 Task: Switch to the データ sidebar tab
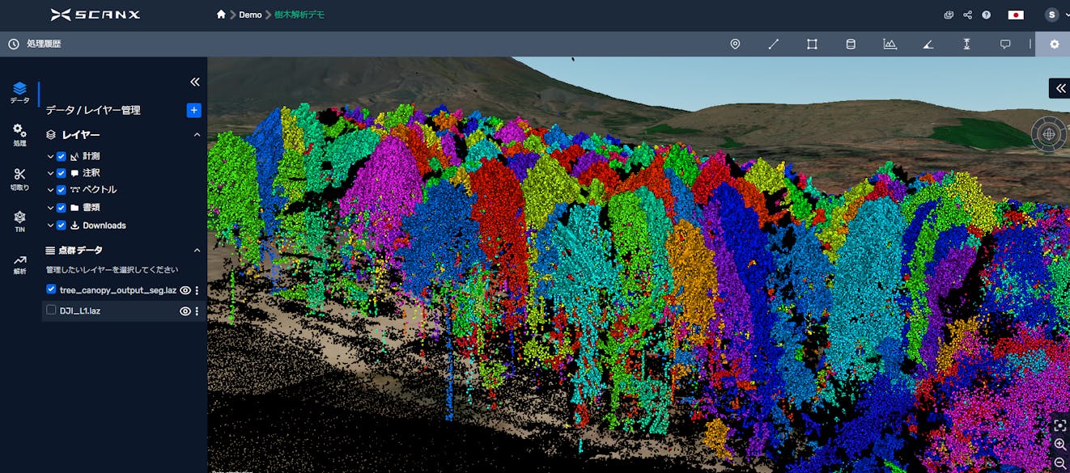19,91
